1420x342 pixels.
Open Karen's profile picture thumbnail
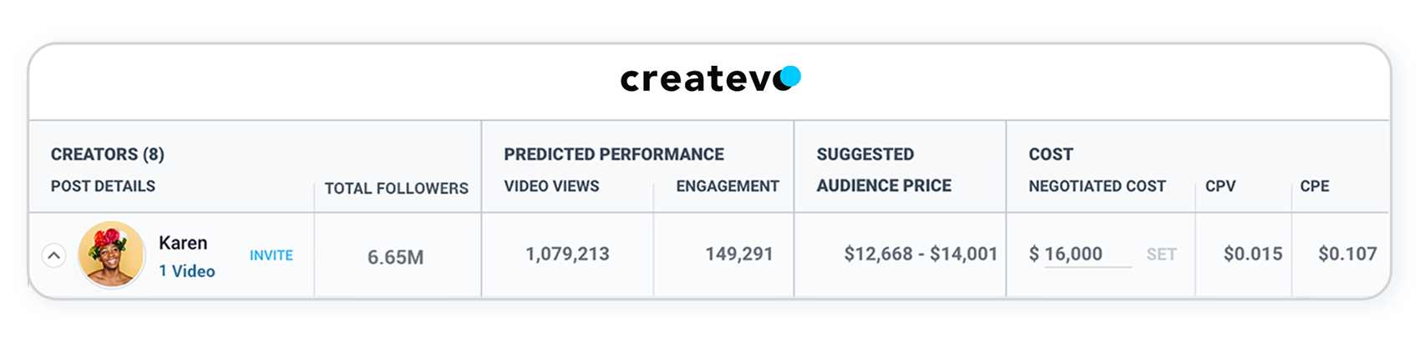111,254
